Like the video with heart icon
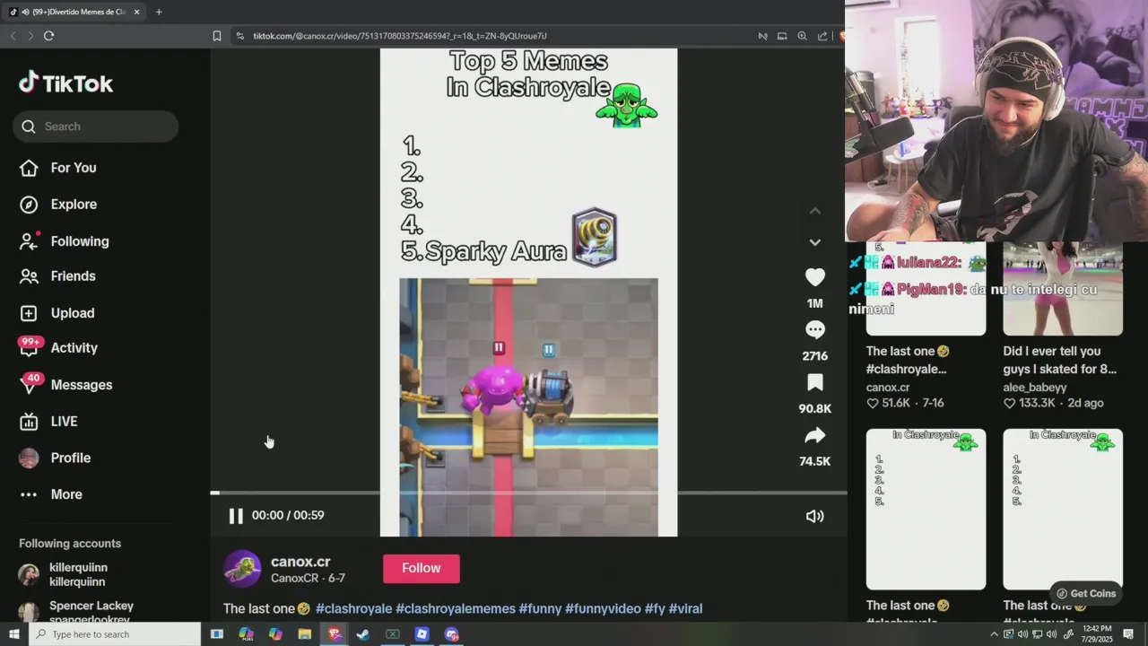This screenshot has height=646, width=1148. (x=814, y=277)
